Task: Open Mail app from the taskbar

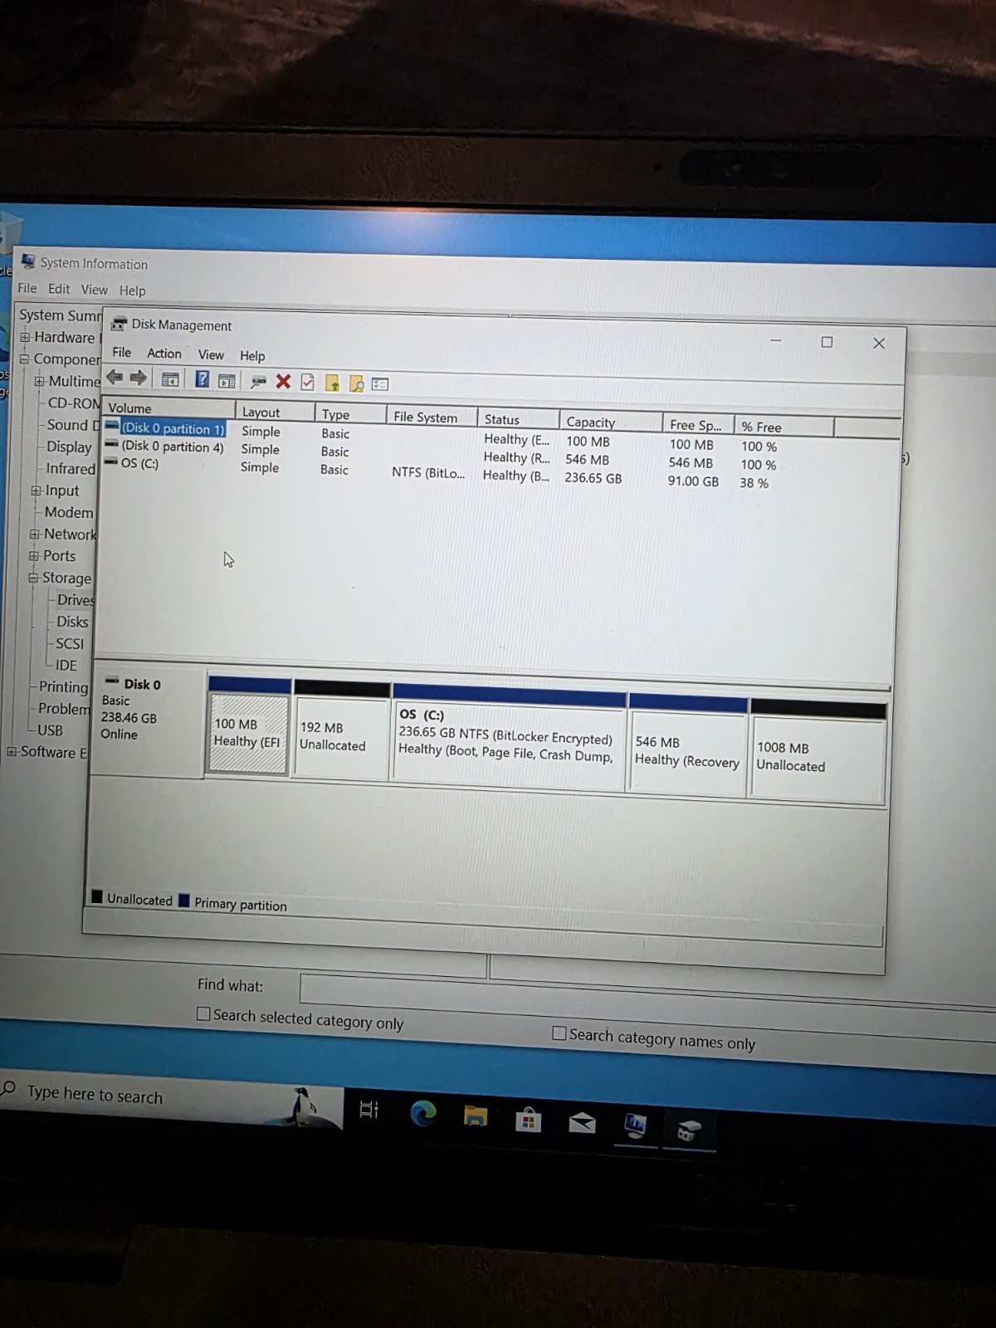Action: pos(582,1123)
